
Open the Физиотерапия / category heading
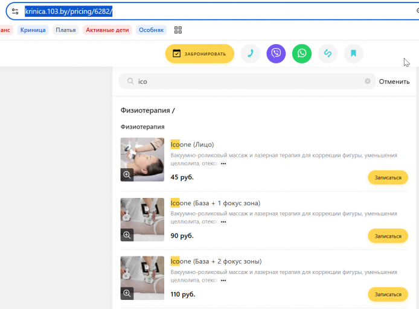[147, 110]
